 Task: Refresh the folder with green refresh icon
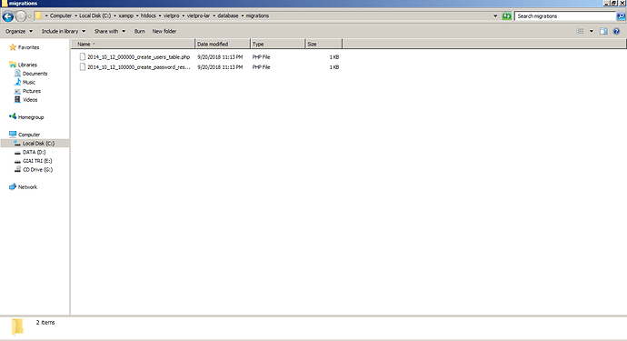(x=507, y=16)
